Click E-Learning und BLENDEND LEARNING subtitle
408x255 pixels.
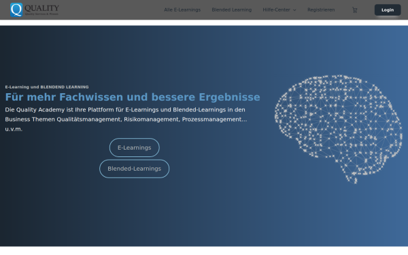click(x=47, y=87)
